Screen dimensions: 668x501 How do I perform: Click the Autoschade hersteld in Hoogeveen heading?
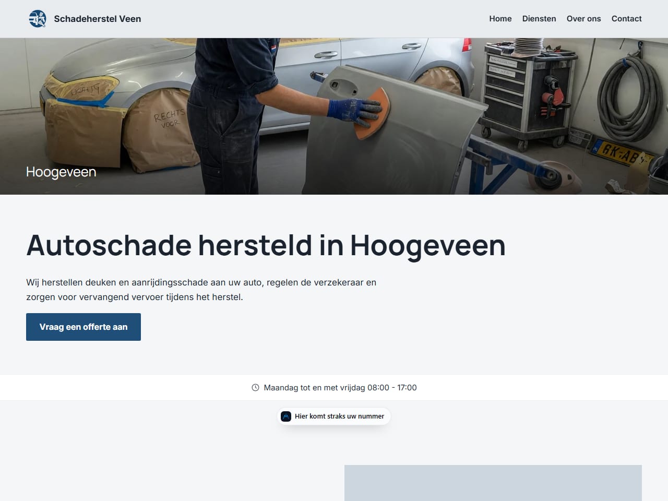pos(266,245)
